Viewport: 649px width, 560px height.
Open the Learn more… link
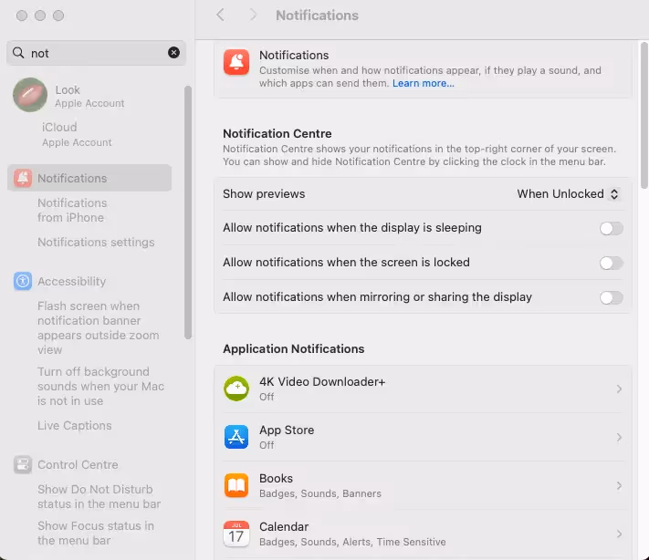(x=423, y=83)
